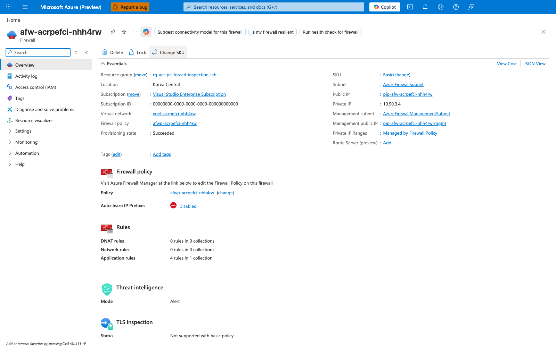Viewport: 556px width, 347px height.
Task: Open Visual Studio Enterprise Subscription link
Action: tap(189, 94)
